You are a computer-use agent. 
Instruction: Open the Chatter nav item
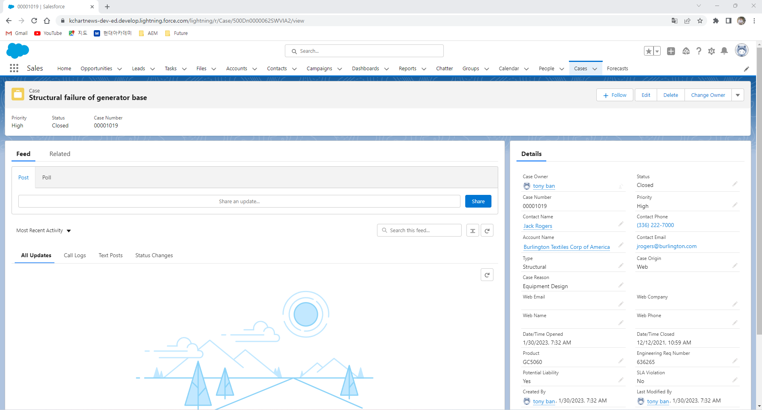click(445, 69)
